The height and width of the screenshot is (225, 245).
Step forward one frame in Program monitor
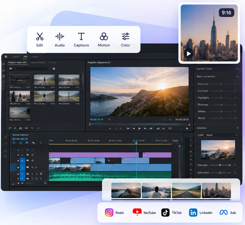[x=145, y=128]
